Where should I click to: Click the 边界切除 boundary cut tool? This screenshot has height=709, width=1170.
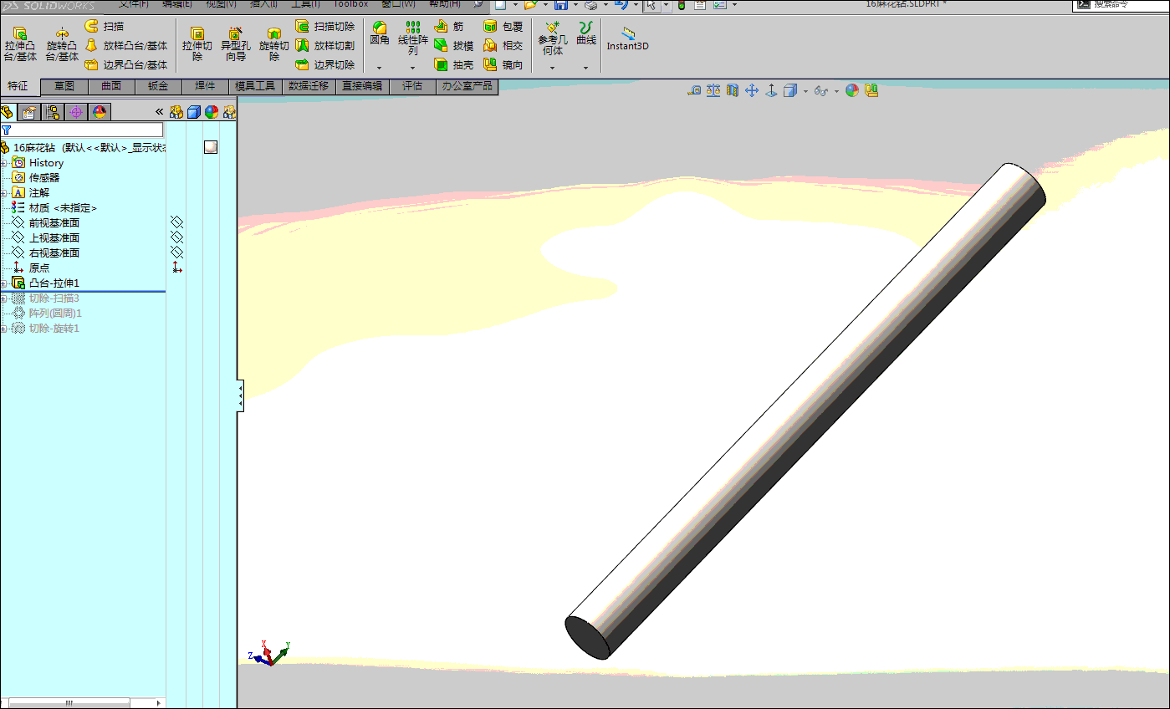tap(325, 64)
